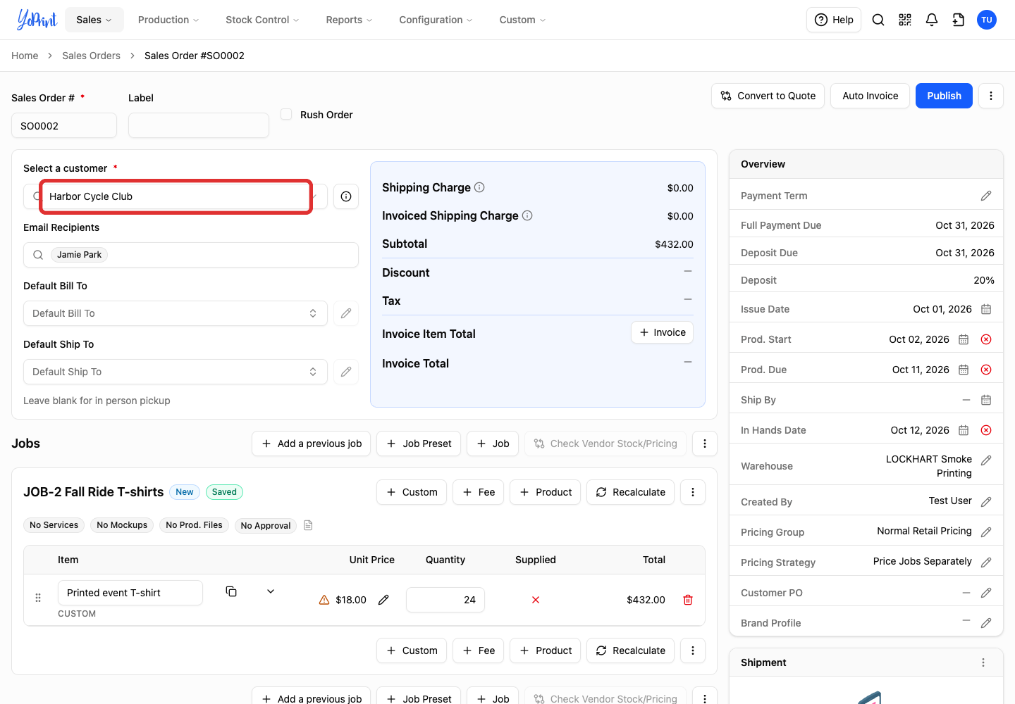Edit the Payment Term pencil icon

986,196
